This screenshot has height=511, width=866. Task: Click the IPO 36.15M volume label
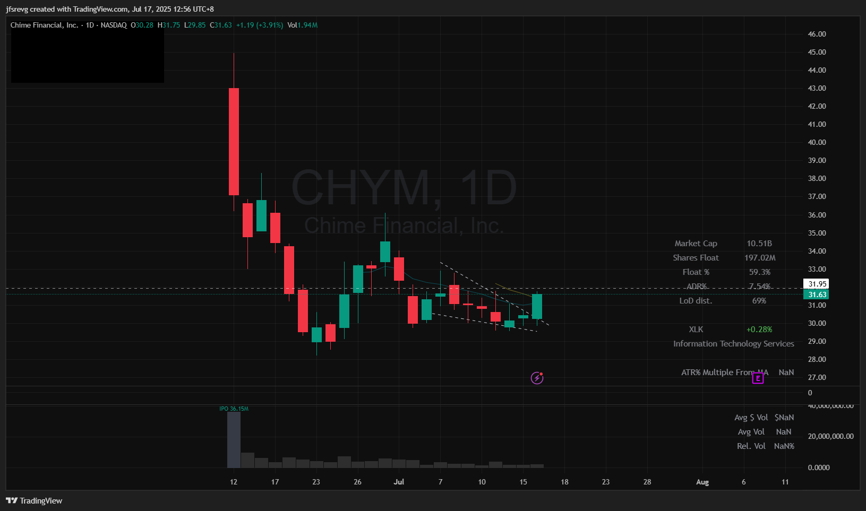click(x=234, y=409)
